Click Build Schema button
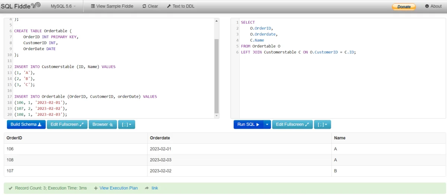Image resolution: width=447 pixels, height=195 pixels. click(26, 124)
